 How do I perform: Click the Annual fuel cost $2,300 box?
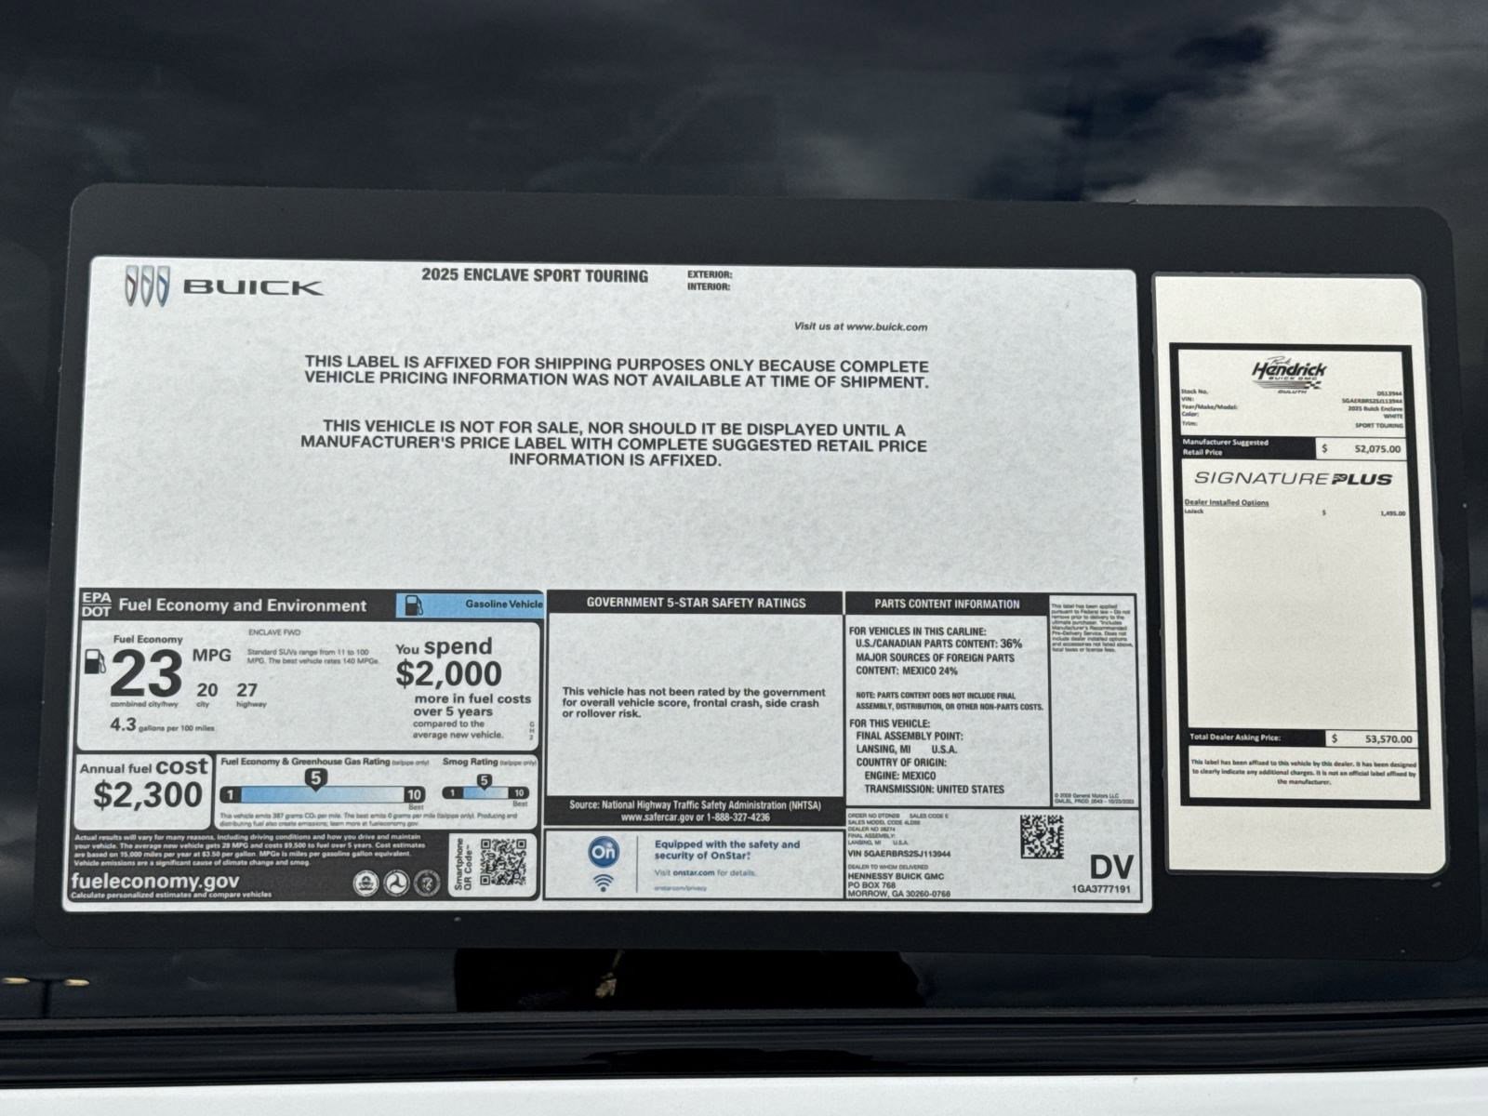[144, 786]
